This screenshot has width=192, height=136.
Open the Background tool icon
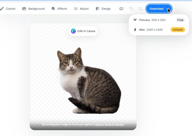tap(24, 9)
